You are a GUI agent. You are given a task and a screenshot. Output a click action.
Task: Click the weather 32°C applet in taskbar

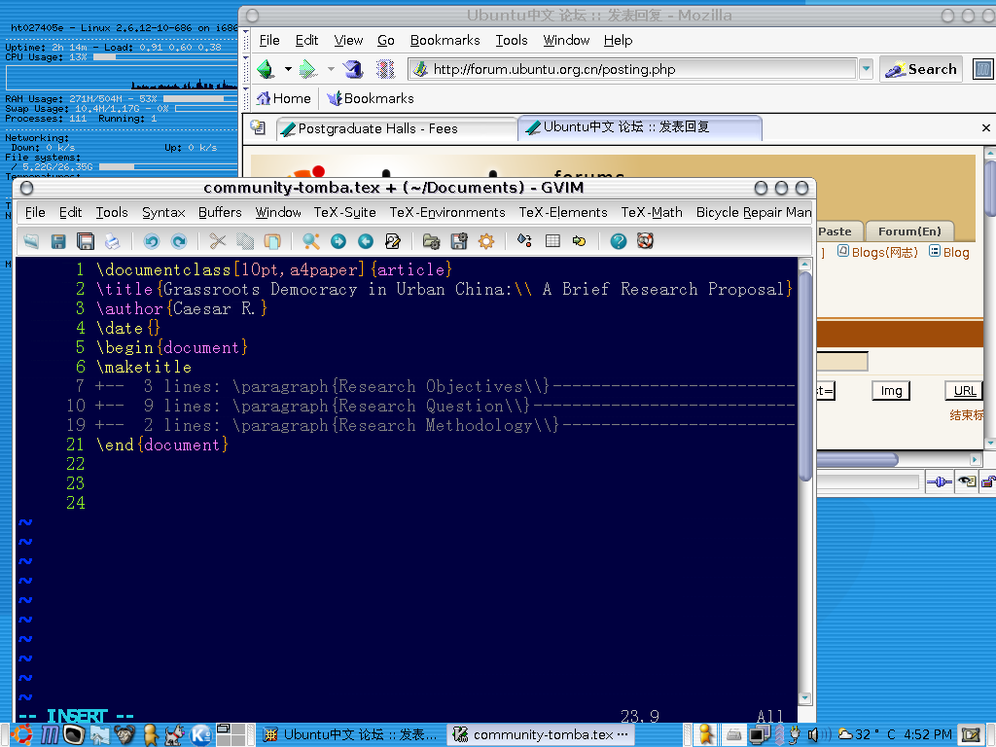867,735
